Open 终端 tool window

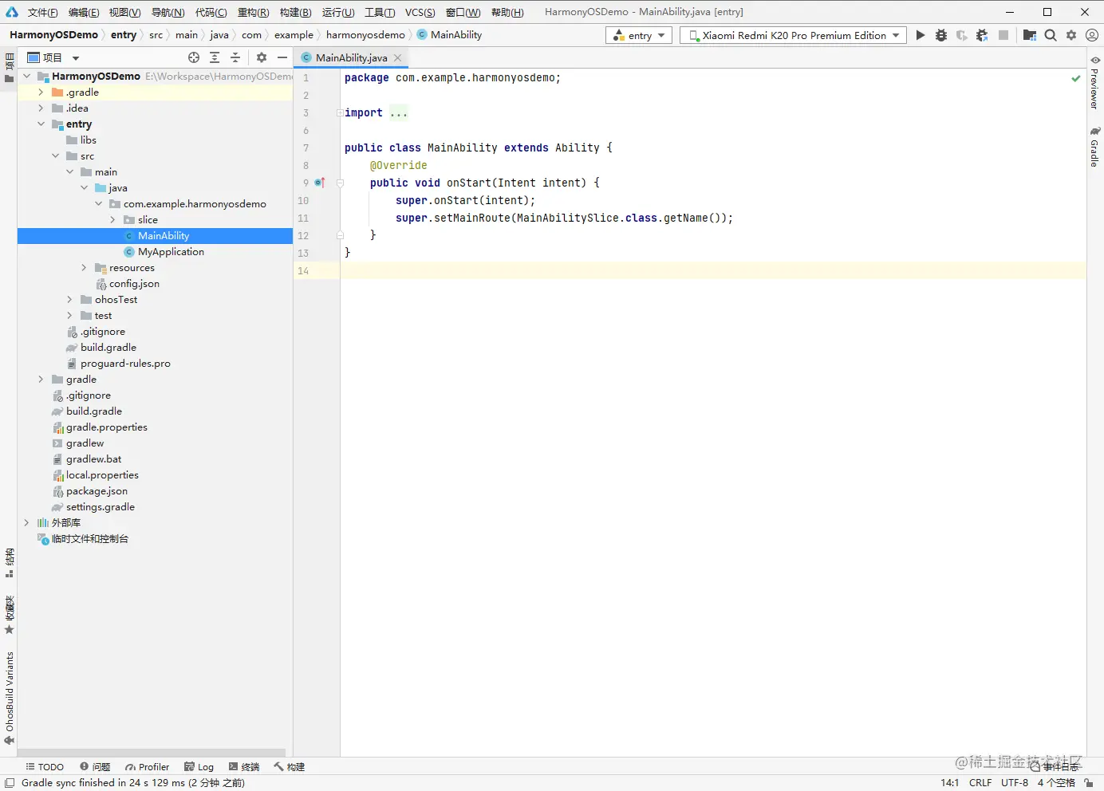click(x=244, y=767)
